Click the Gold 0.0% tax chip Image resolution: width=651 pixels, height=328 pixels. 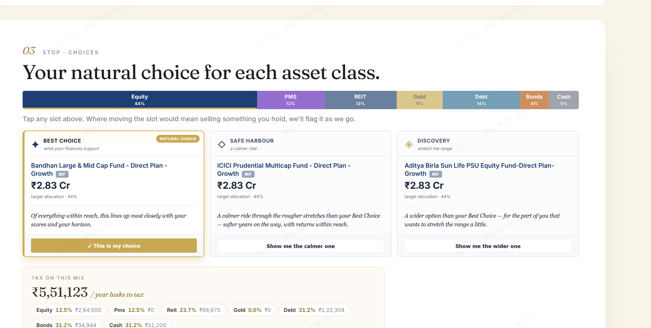(252, 310)
